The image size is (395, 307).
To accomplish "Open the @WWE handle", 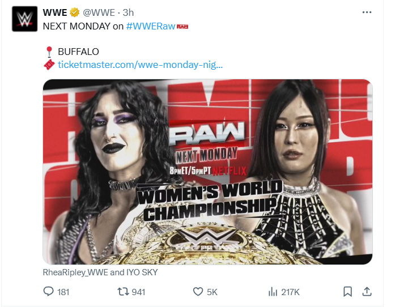I will point(99,12).
